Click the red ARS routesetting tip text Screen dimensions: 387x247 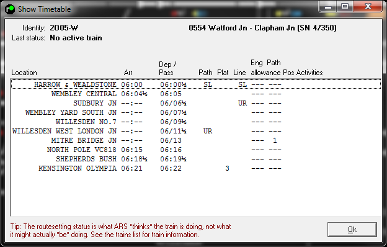[120, 230]
